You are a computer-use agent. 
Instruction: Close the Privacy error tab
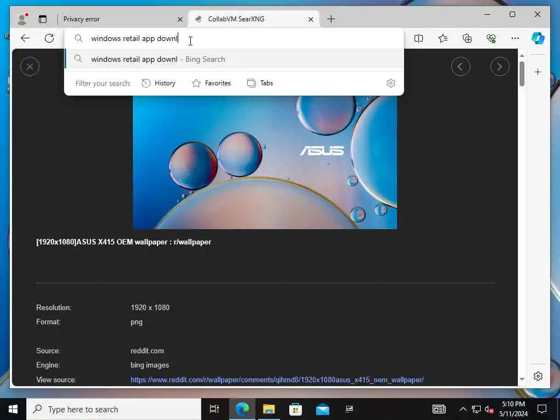click(180, 19)
